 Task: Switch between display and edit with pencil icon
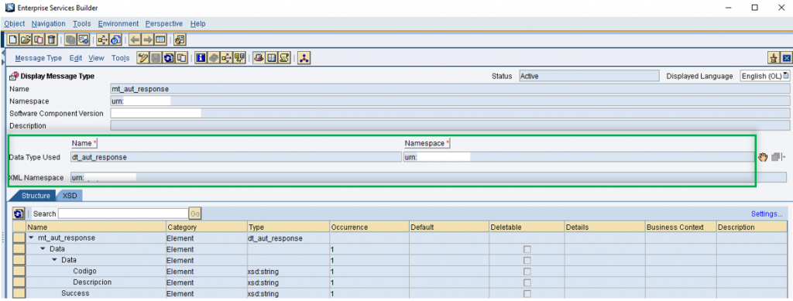click(143, 58)
